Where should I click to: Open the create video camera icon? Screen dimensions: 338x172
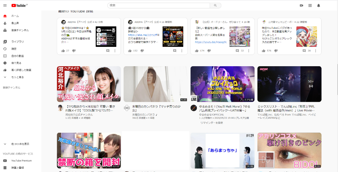click(301, 5)
